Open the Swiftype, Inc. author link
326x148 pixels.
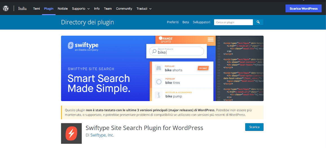[x=102, y=135]
